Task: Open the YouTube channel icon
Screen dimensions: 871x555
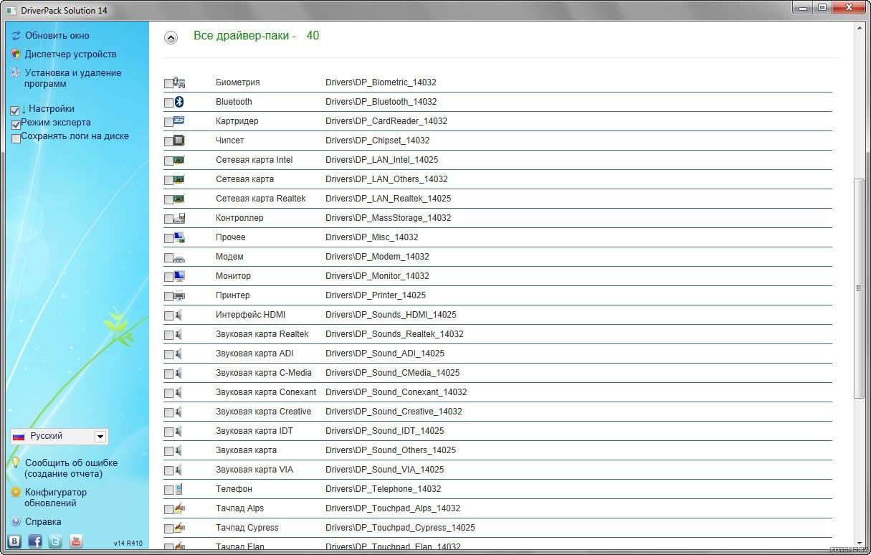Action: click(x=76, y=541)
